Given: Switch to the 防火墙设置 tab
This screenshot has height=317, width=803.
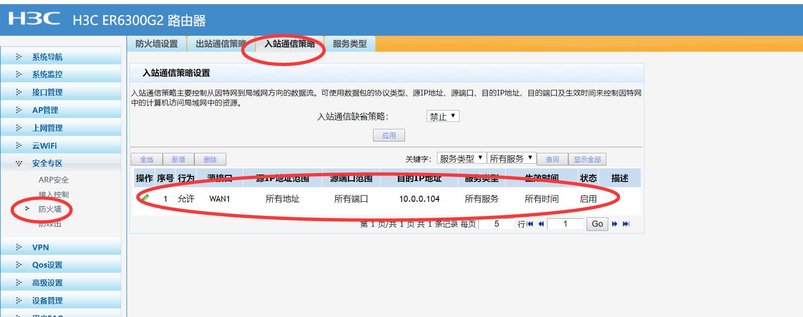Looking at the screenshot, I should [x=157, y=44].
